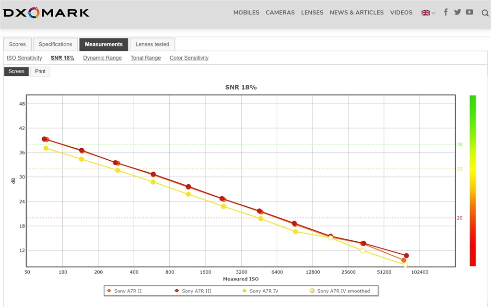Viewport: 491px width, 307px height.
Task: Toggle Sony A7R II legend entry
Action: (124, 291)
